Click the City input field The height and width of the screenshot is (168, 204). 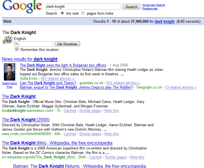(x=34, y=44)
